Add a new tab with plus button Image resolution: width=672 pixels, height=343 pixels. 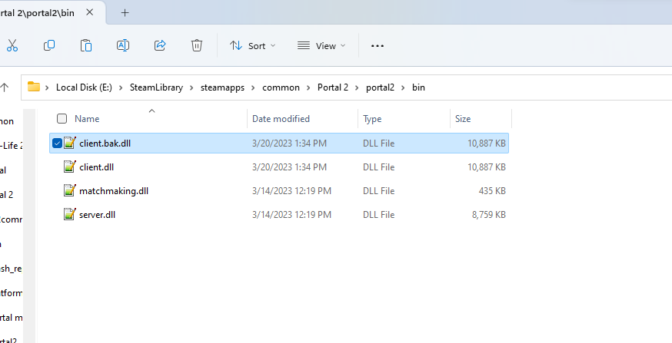pos(125,13)
